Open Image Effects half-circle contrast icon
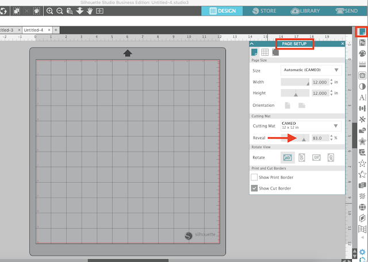Image resolution: width=368 pixels, height=262 pixels. (362, 87)
